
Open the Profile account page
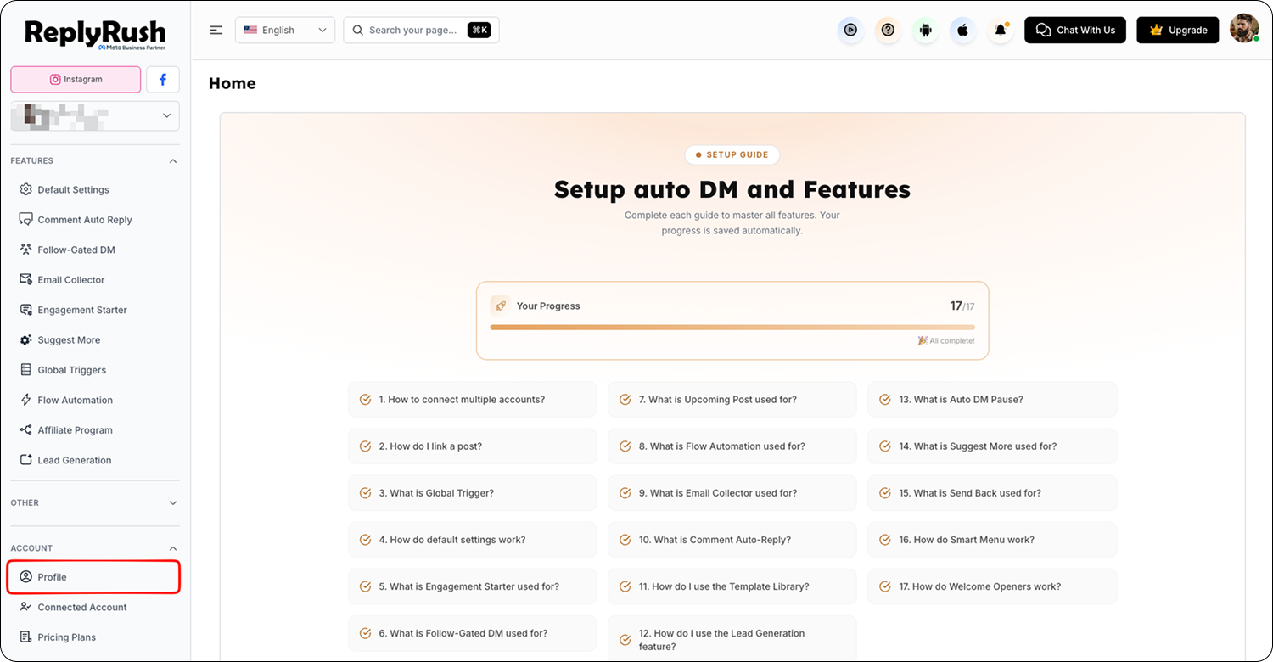click(x=95, y=577)
